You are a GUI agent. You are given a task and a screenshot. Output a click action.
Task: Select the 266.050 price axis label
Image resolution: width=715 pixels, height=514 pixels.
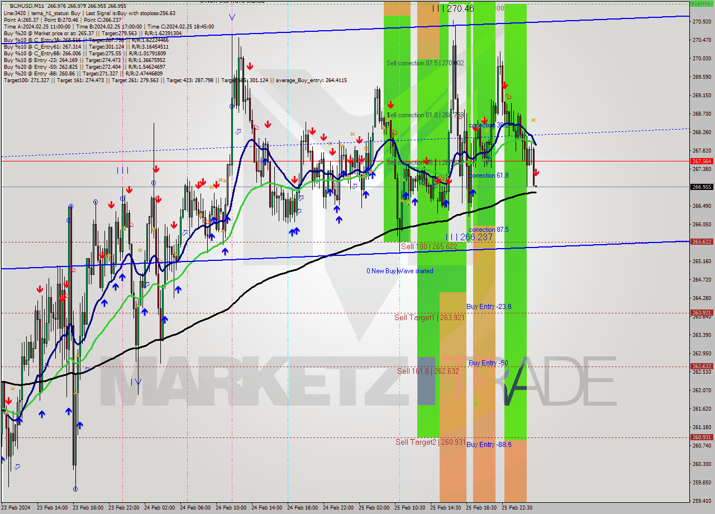(702, 225)
